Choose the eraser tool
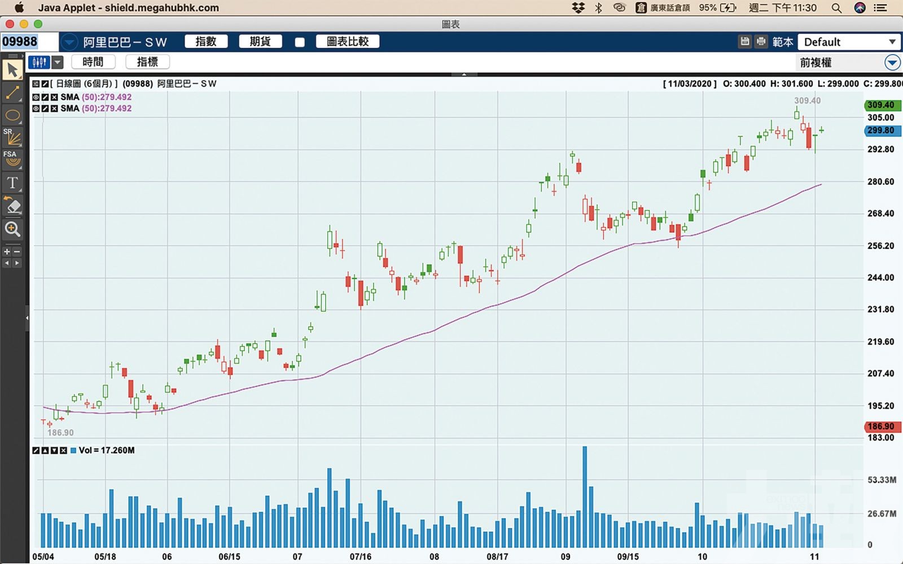 point(12,206)
